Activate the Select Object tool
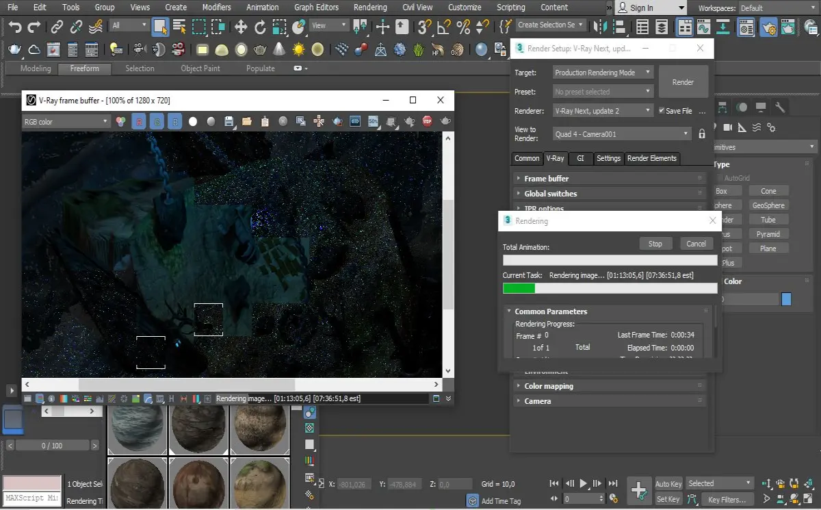 (160, 27)
